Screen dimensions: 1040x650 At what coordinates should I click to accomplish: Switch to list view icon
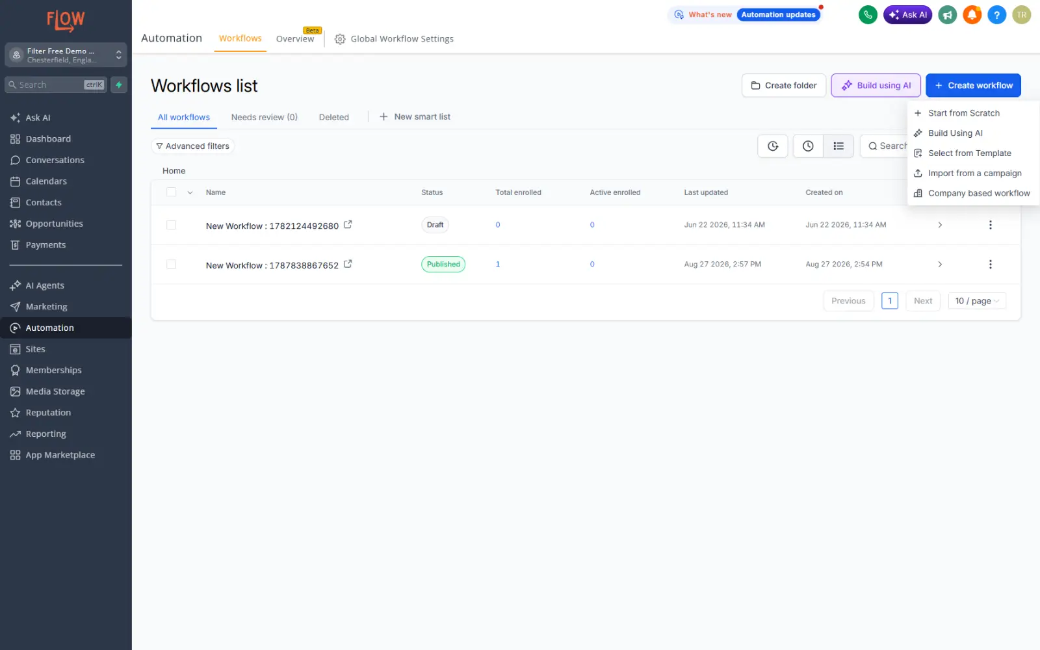tap(838, 146)
